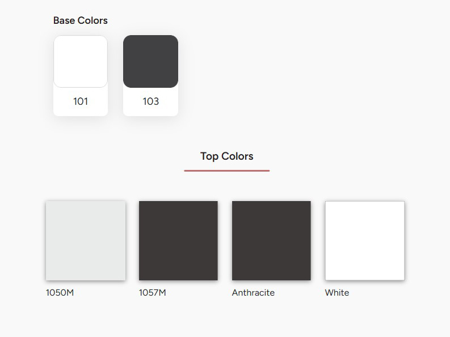450x337 pixels.
Task: Click the "103" label under Base Colors
Action: [x=150, y=102]
